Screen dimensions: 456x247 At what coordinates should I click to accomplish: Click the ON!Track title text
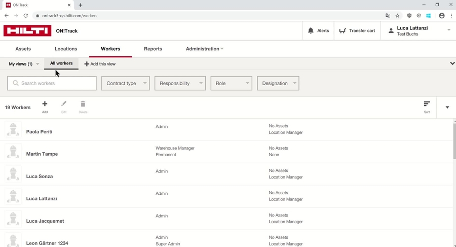67,31
